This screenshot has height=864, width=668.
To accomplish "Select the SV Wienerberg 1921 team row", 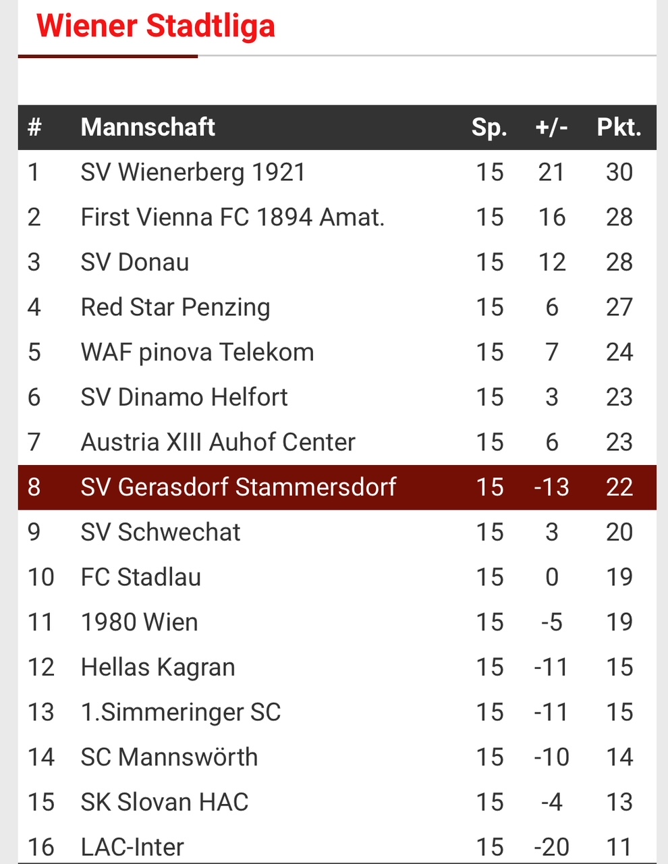I will pos(337,172).
